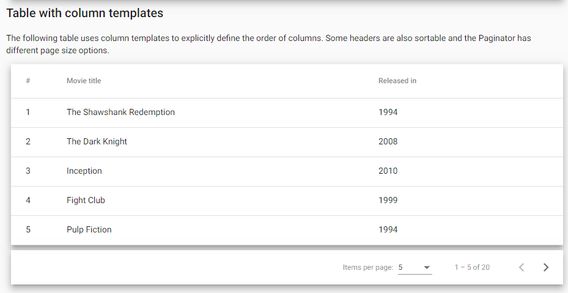
Task: Click the # column header
Action: point(28,81)
